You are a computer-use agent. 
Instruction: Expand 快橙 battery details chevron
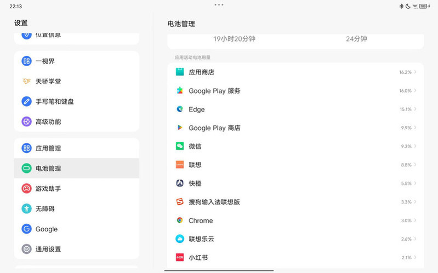pyautogui.click(x=416, y=183)
